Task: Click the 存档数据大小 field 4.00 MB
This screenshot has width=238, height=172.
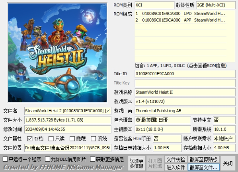Action: (224, 148)
